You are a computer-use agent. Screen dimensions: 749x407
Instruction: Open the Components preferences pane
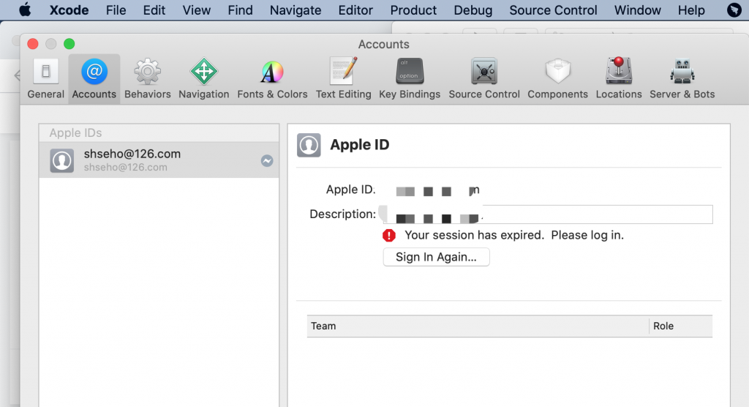click(x=558, y=78)
